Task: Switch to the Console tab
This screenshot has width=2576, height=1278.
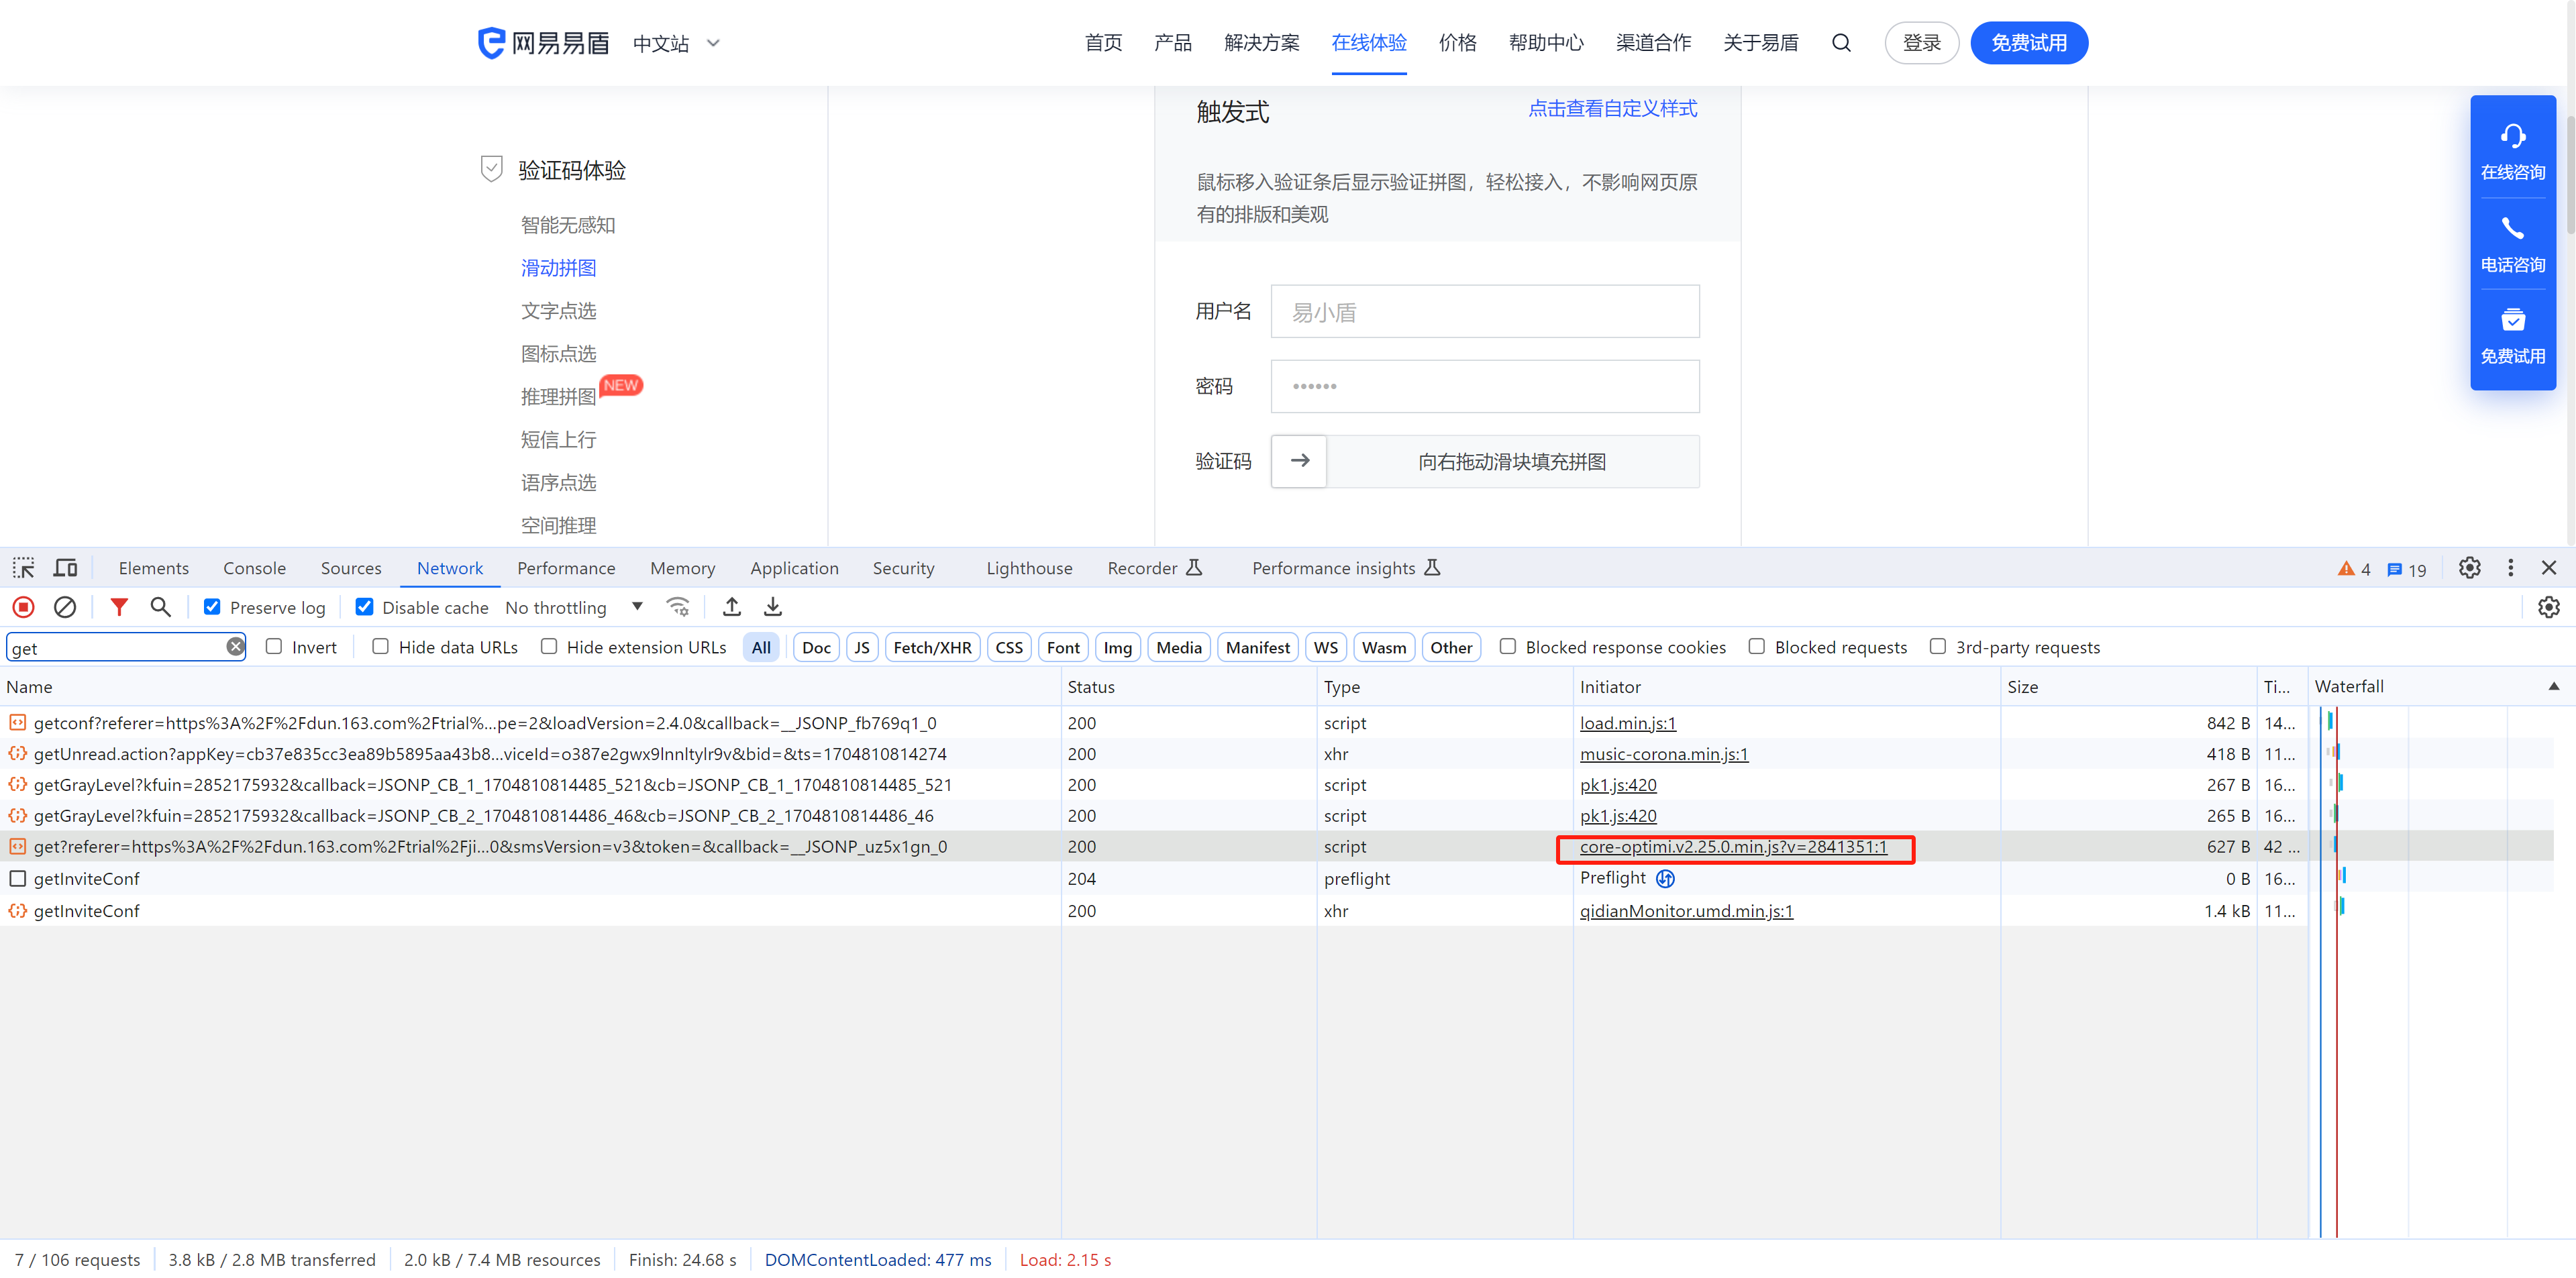Action: click(x=254, y=568)
